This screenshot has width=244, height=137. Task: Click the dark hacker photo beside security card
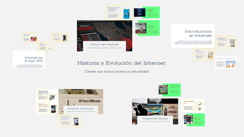pos(140,12)
